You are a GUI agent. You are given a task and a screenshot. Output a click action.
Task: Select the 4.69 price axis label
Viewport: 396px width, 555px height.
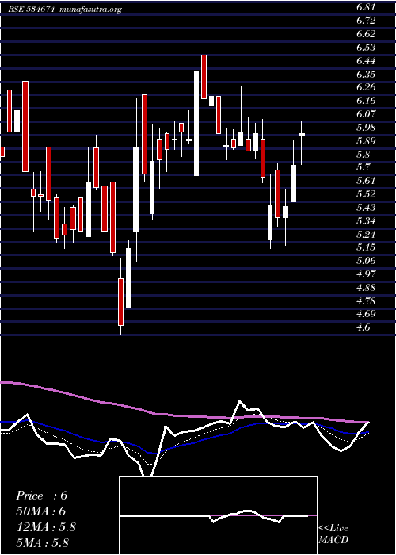366,314
